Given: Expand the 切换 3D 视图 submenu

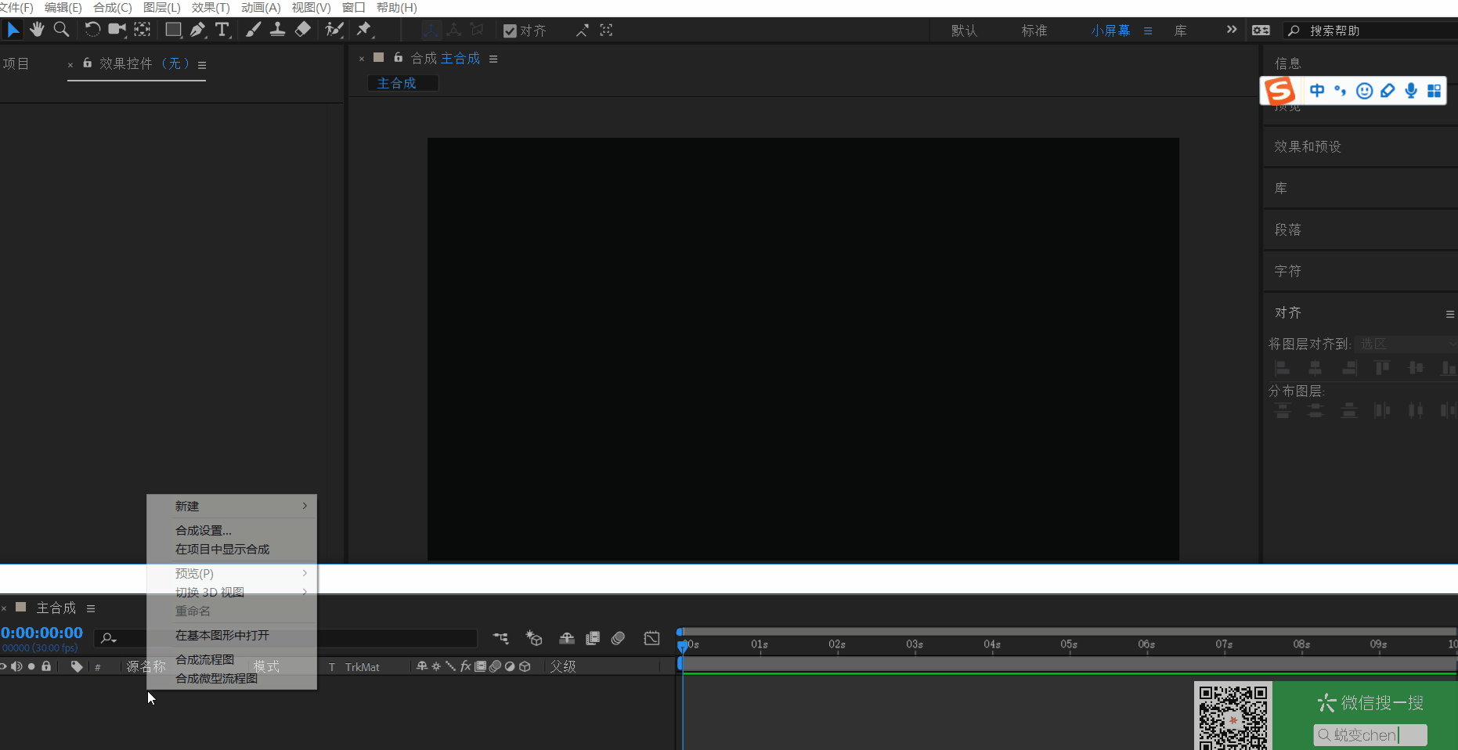Looking at the screenshot, I should coord(232,592).
